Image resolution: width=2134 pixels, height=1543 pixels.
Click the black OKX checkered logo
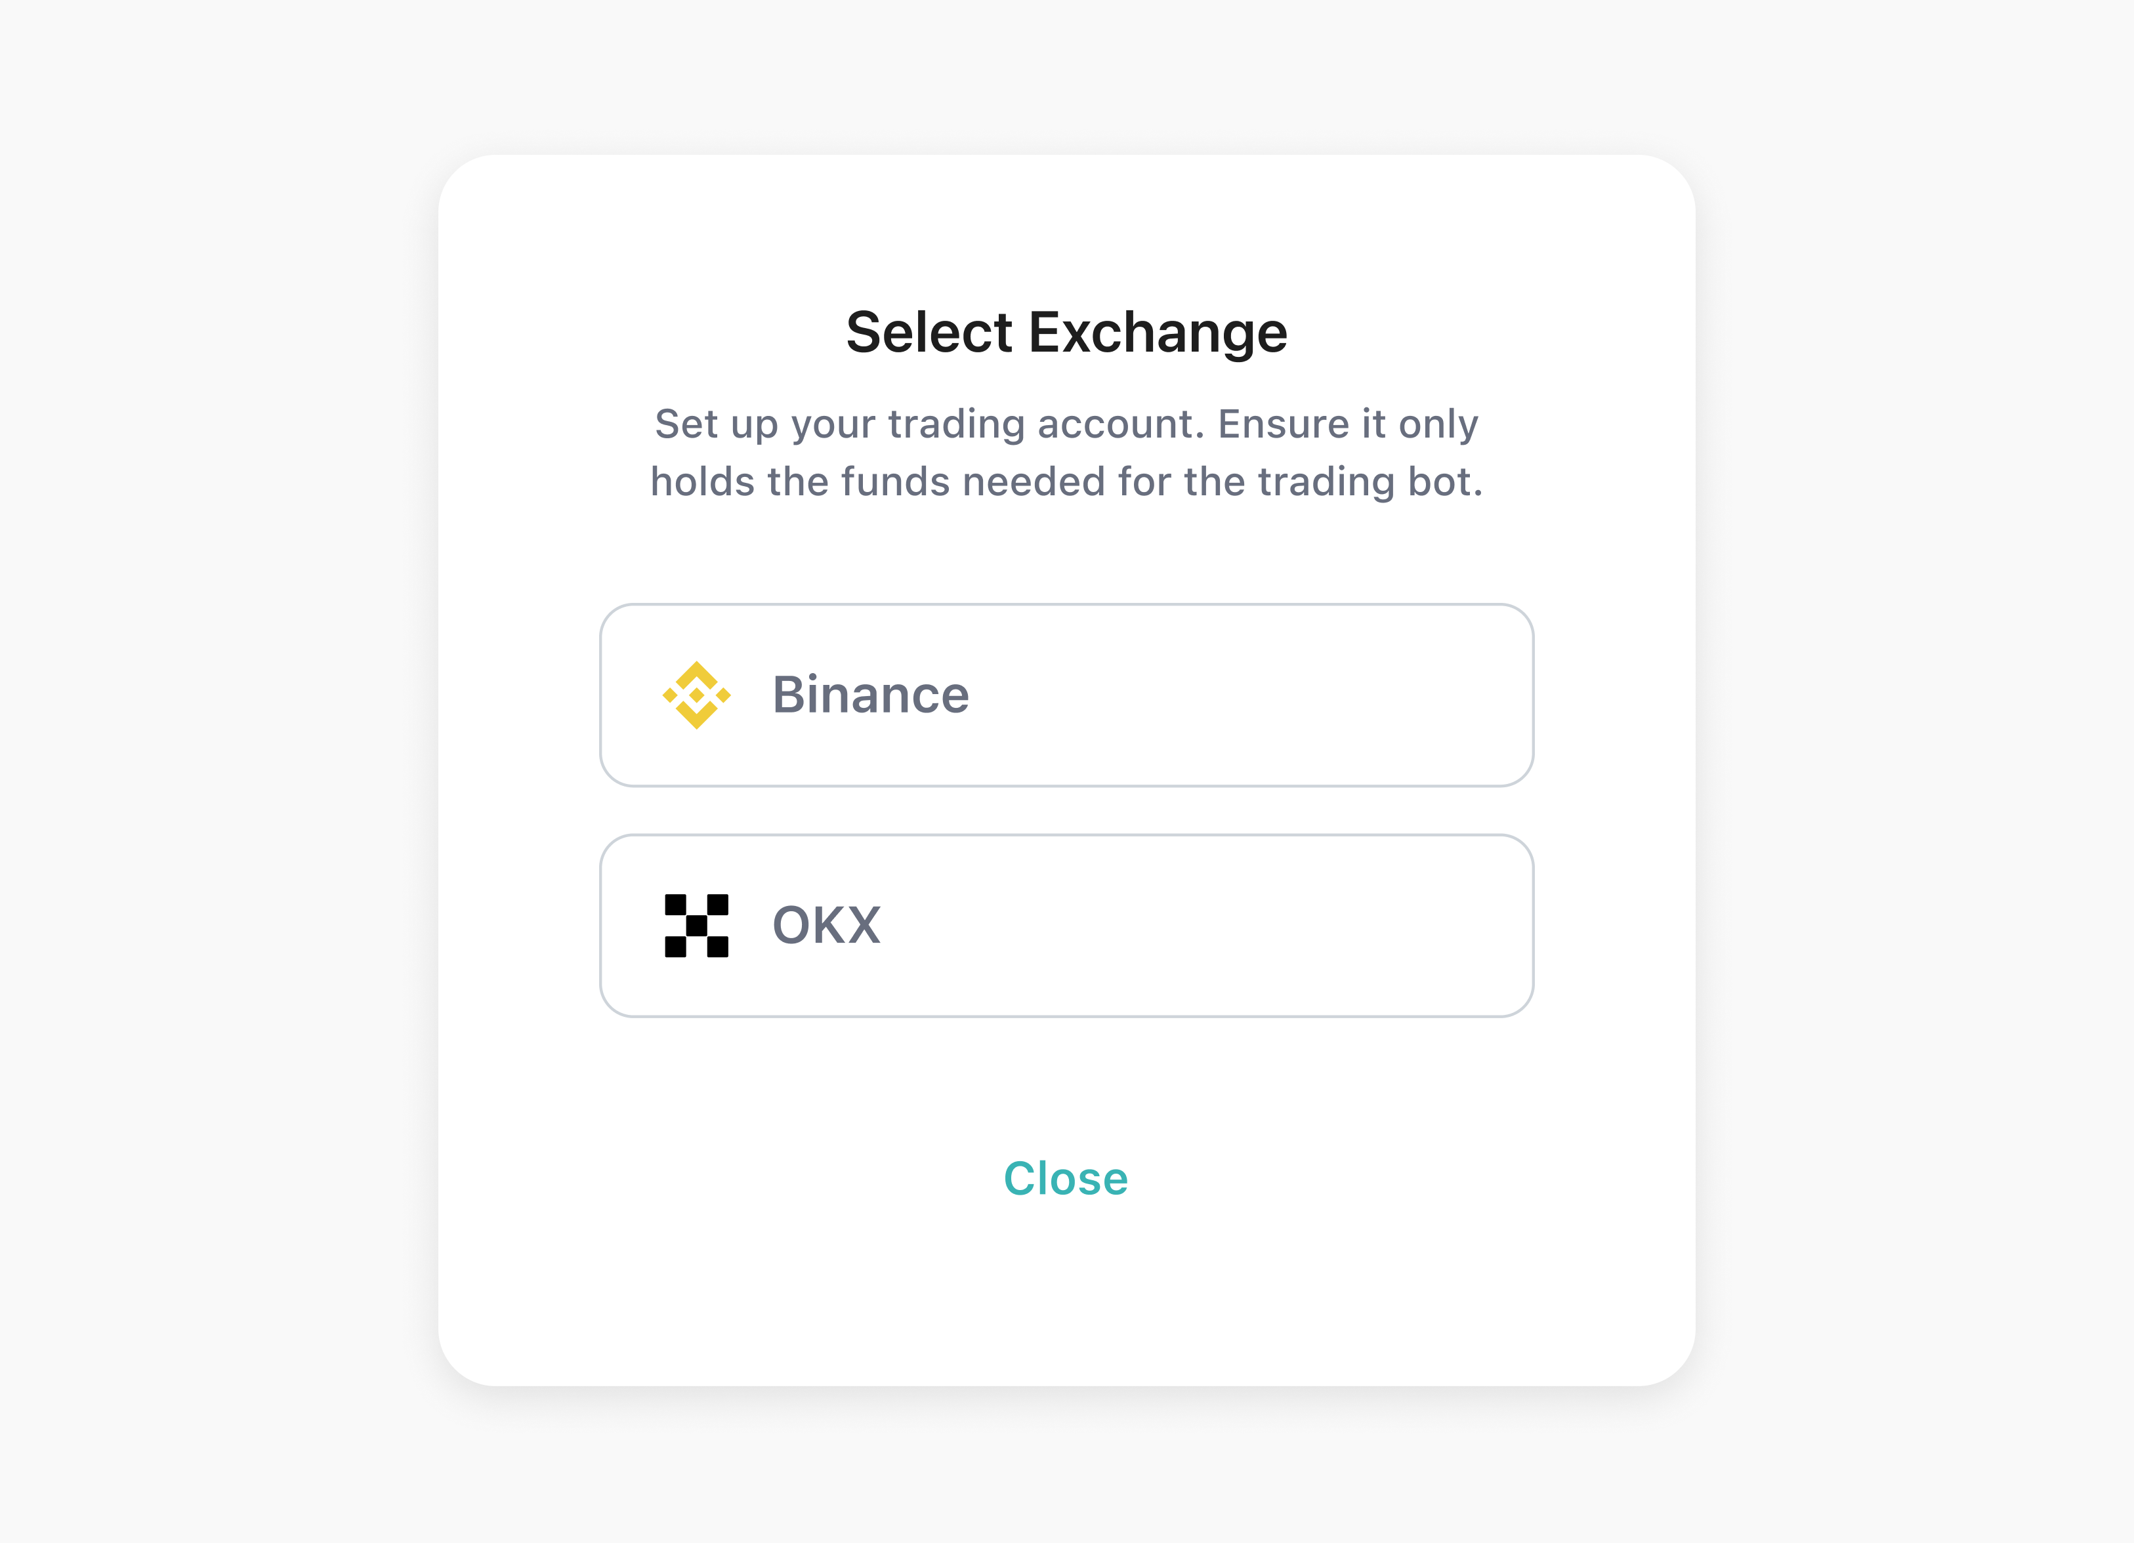point(696,926)
